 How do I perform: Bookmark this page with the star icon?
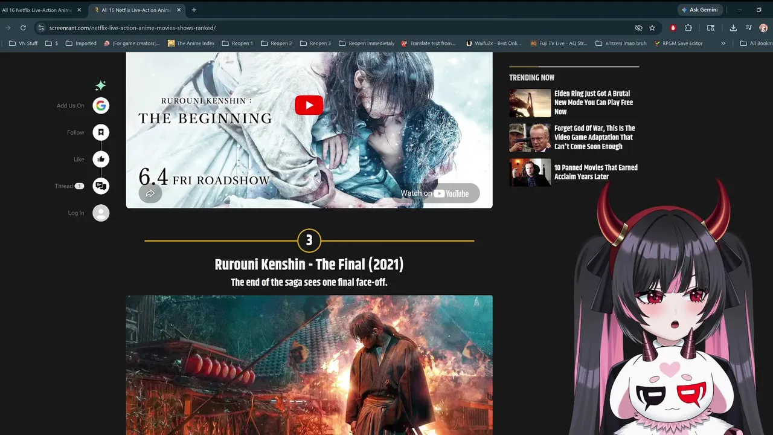(652, 28)
